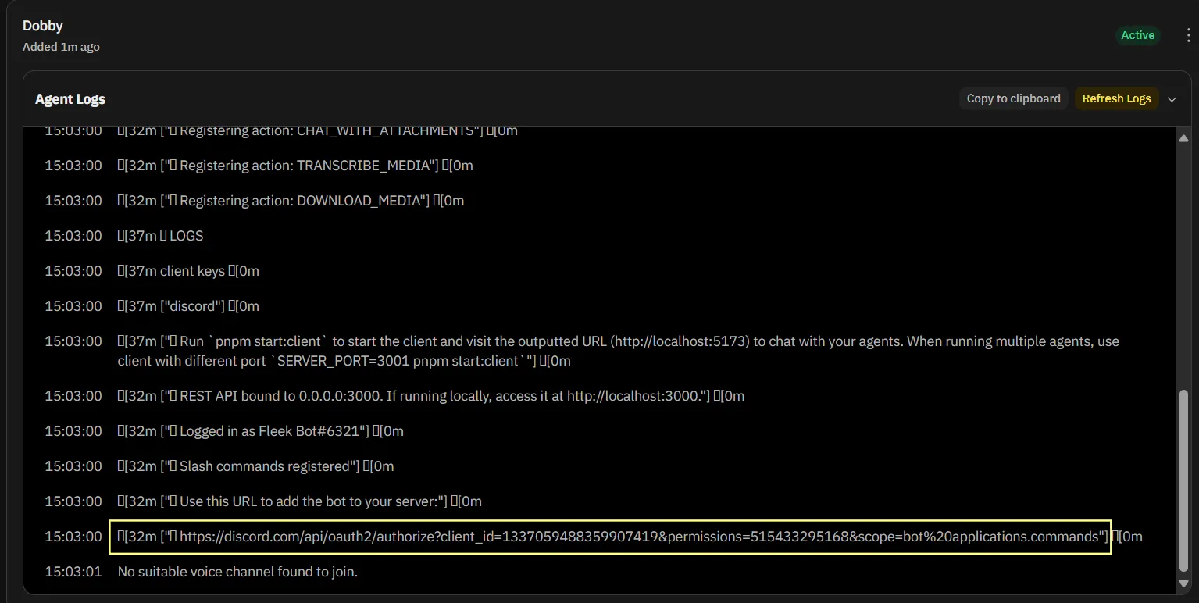
Task: Click the 'No suitable voice channel found' log line
Action: pyautogui.click(x=237, y=572)
